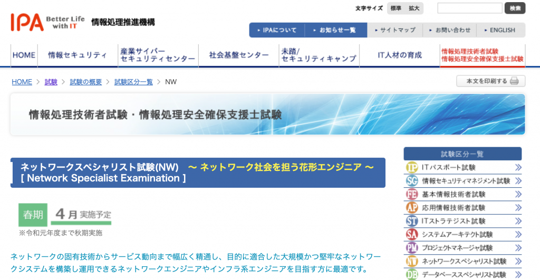Open ネットワークスペシャリスト試験 sidebar link
540x280 pixels.
tap(462, 262)
